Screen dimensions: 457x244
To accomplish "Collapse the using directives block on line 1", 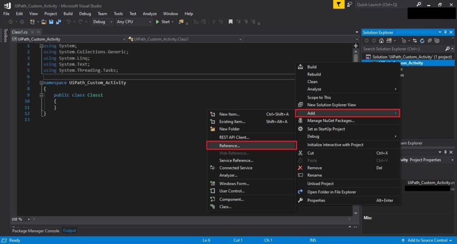I will (42, 46).
